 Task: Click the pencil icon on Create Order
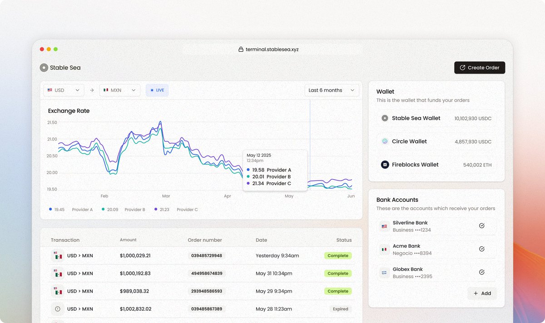[462, 68]
